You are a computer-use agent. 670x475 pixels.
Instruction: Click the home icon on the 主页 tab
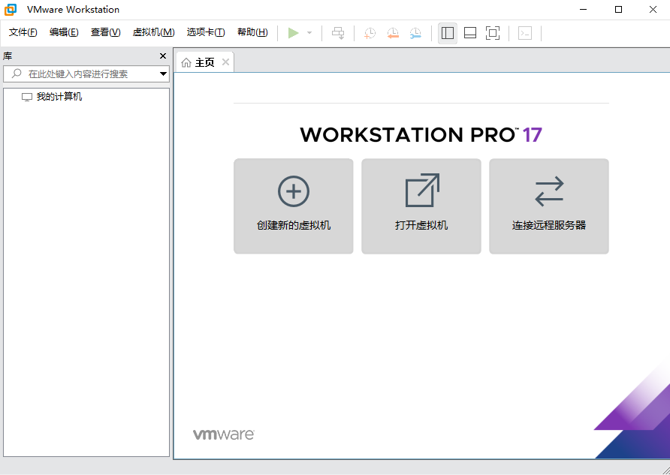(x=186, y=62)
